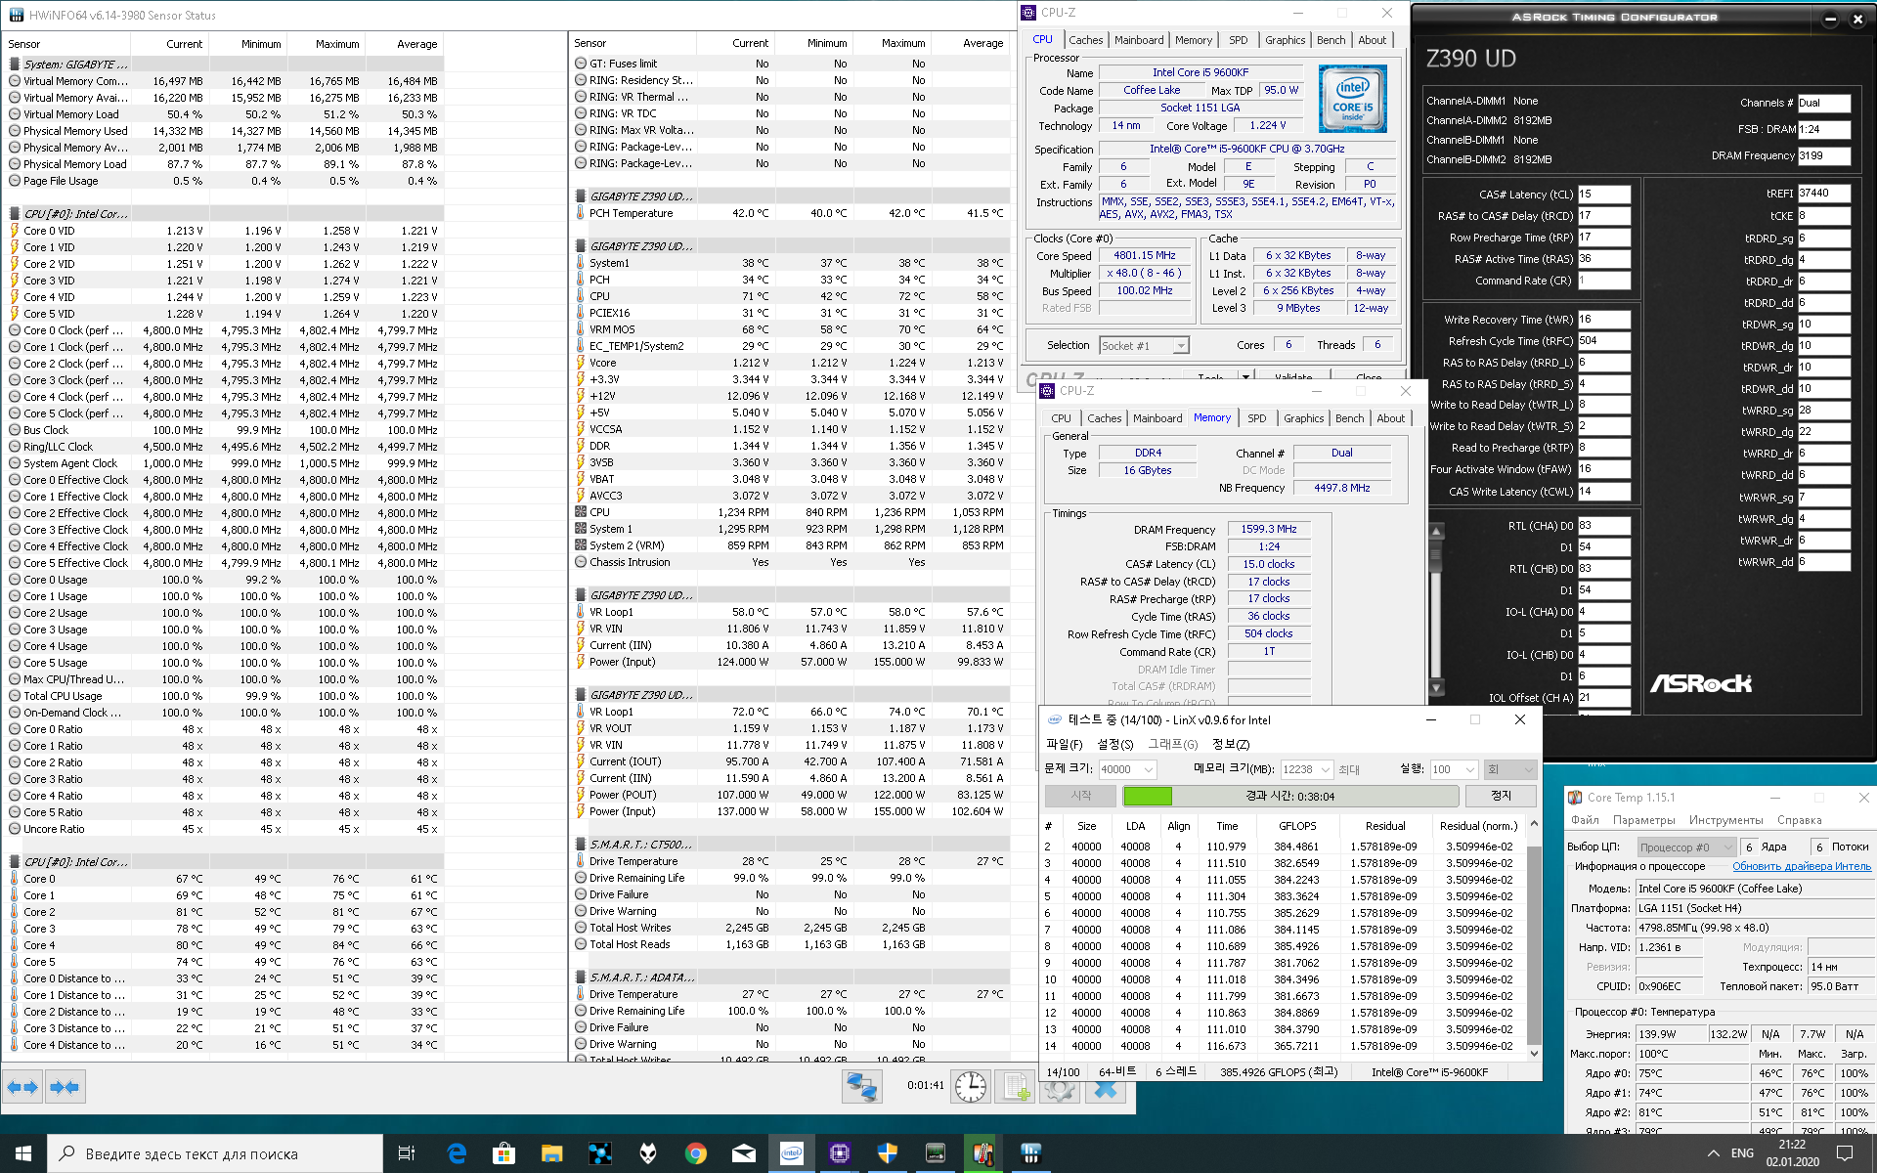
Task: Open Microsoft Store taskbar icon
Action: click(503, 1153)
